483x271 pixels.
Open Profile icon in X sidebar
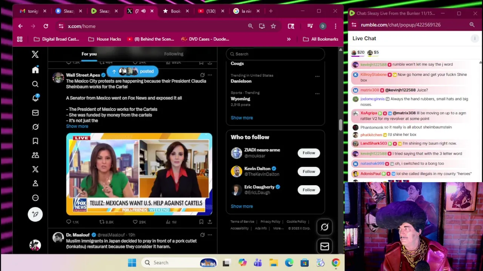click(35, 183)
